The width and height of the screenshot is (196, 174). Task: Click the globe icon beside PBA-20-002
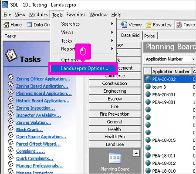point(148,79)
